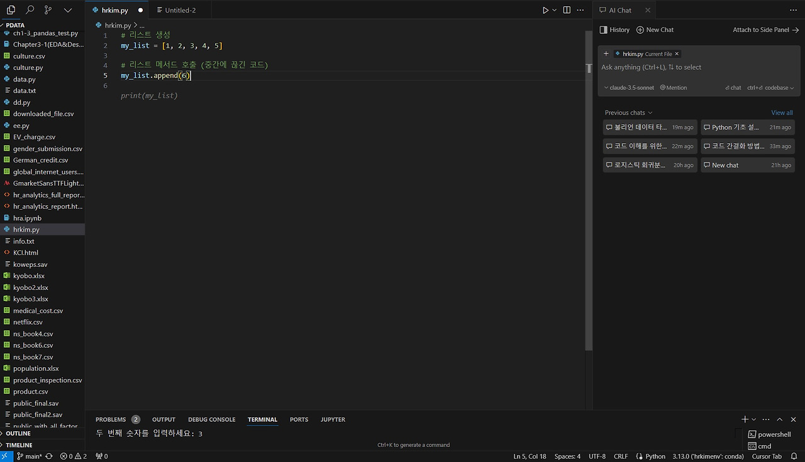Switch to the Ports panel tab

coord(299,419)
